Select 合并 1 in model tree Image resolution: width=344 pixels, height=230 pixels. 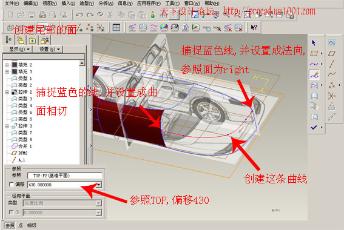point(22,146)
